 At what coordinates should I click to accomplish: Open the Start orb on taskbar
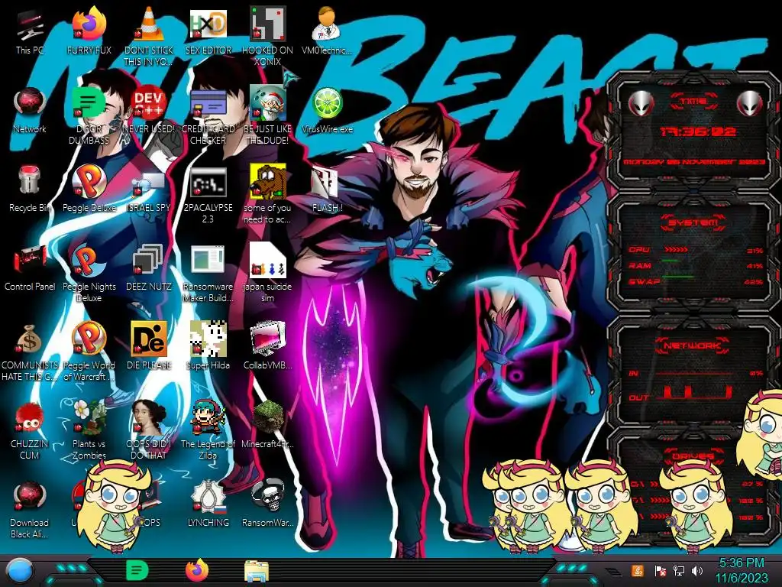(19, 571)
